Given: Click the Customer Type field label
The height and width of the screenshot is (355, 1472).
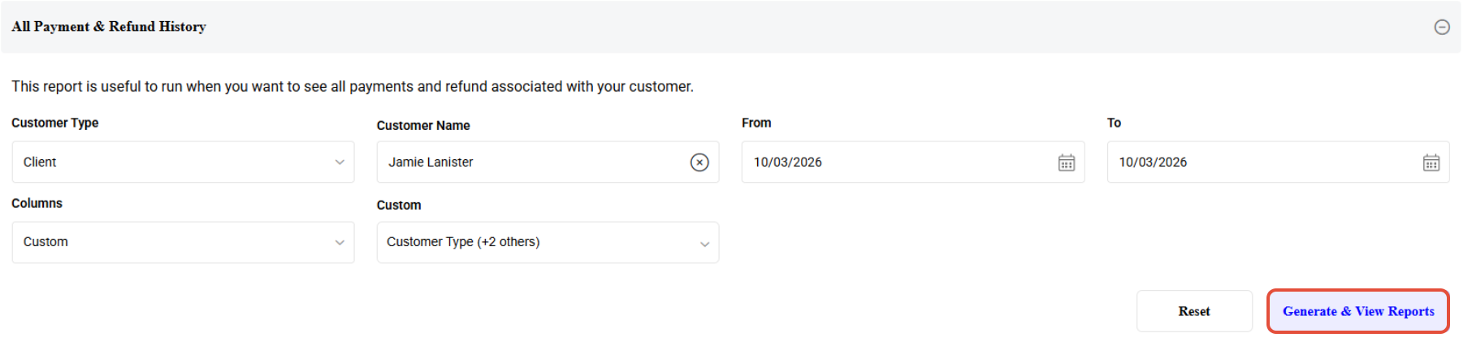Looking at the screenshot, I should (55, 123).
